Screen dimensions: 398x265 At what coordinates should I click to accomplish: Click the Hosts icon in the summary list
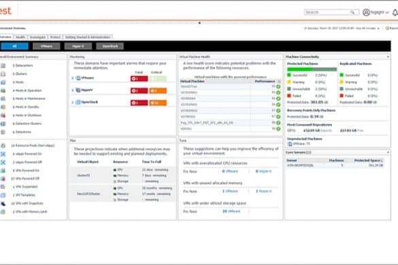3,82
